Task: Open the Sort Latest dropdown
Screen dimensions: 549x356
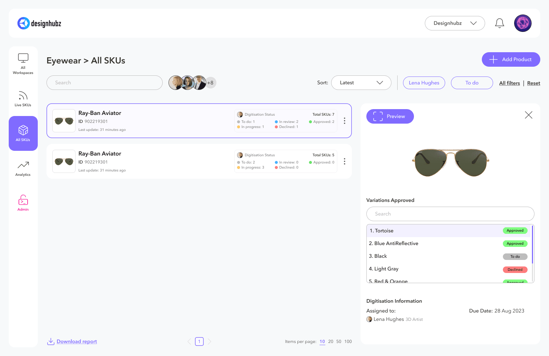Action: coord(361,83)
